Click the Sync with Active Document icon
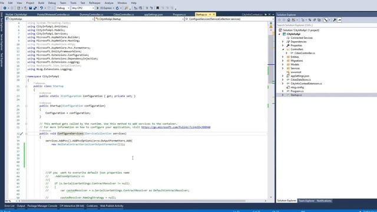Viewport: 377px width, 212px height. click(x=310, y=20)
